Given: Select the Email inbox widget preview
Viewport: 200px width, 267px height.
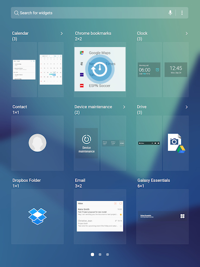Looking at the screenshot, I should (100, 216).
